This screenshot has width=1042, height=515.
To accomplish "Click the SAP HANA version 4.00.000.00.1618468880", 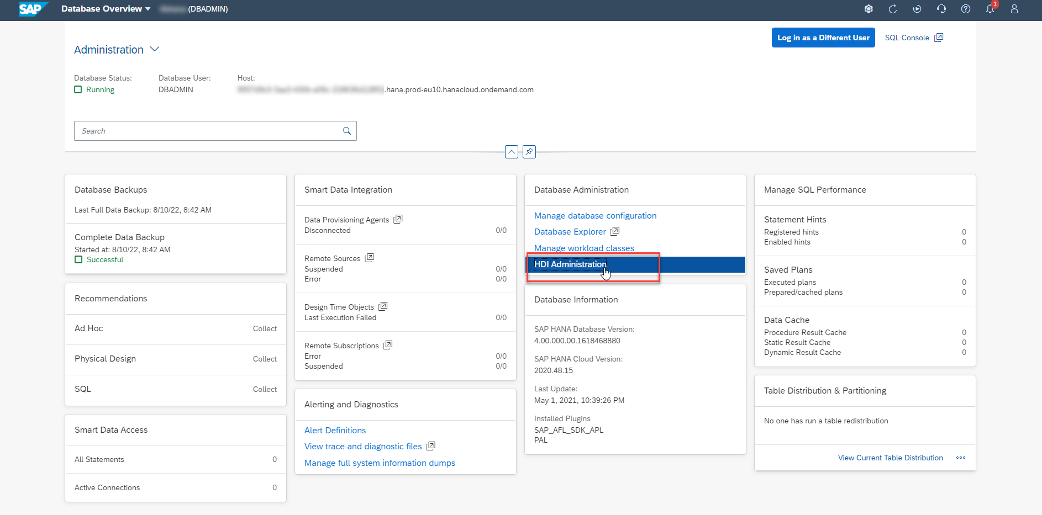I will tap(577, 341).
